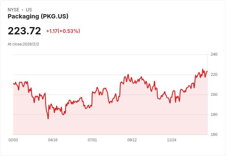Click the leftmost start of the price line
Viewport: 226px width, 156px height.
click(x=14, y=84)
